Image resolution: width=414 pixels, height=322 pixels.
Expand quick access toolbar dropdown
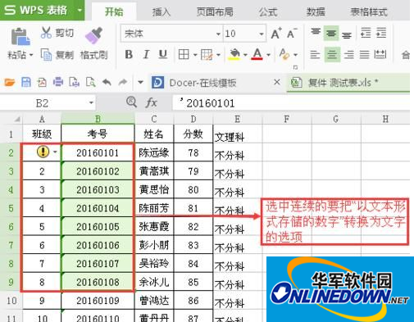click(x=140, y=82)
